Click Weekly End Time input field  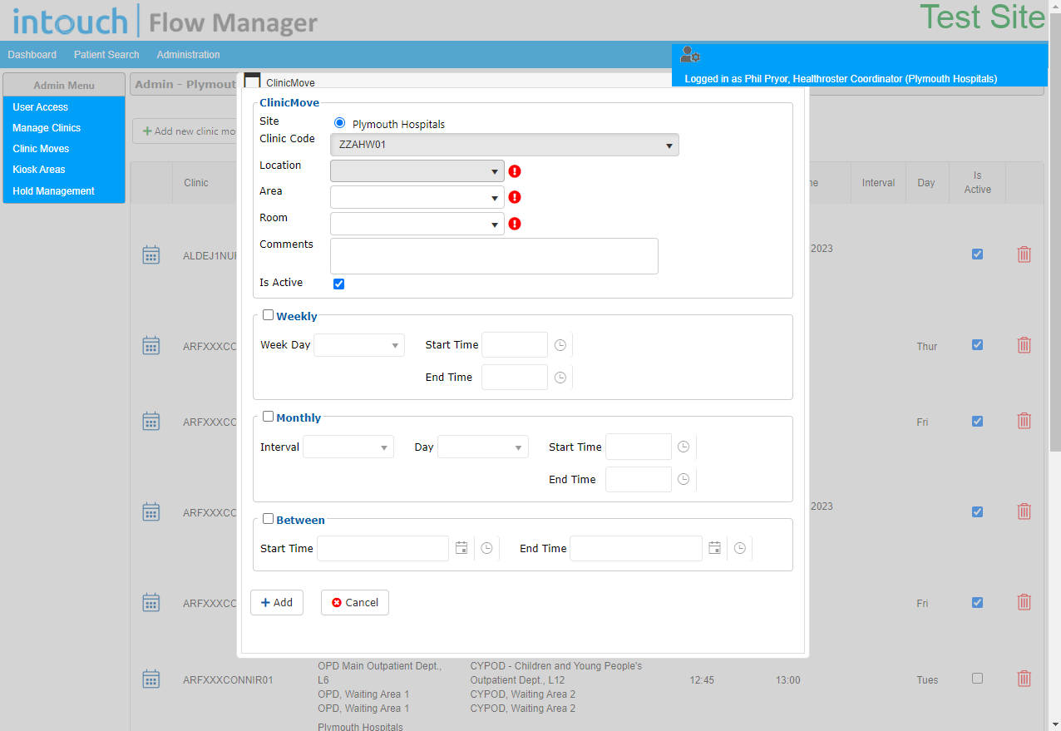[515, 378]
